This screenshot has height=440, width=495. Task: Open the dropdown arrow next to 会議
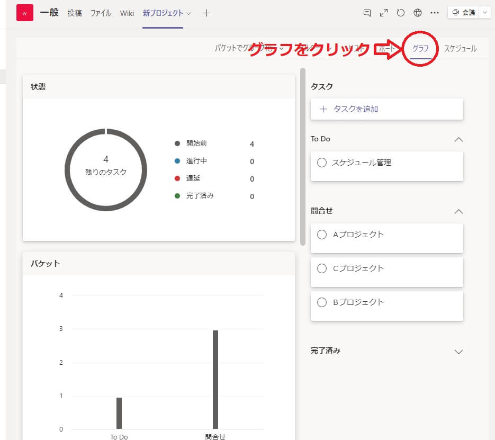click(485, 13)
